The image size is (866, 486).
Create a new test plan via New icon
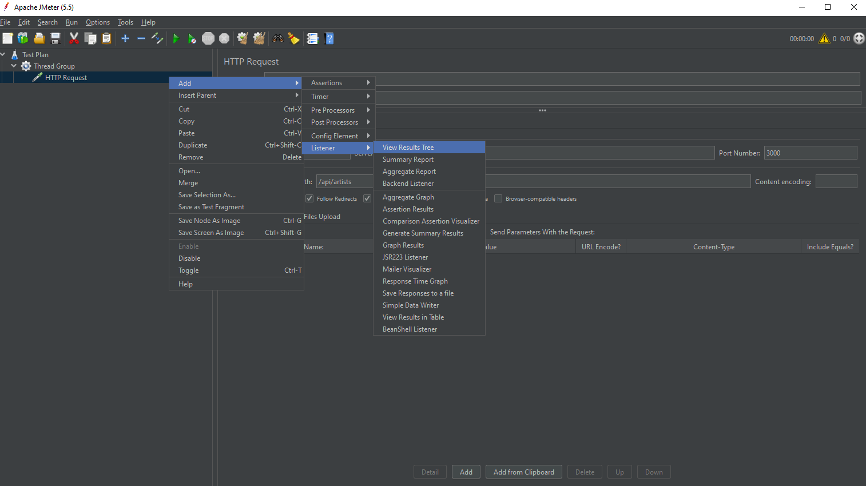[7, 38]
